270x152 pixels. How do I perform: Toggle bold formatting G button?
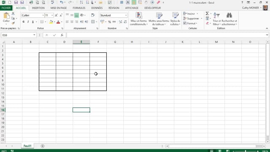pyautogui.click(x=24, y=22)
